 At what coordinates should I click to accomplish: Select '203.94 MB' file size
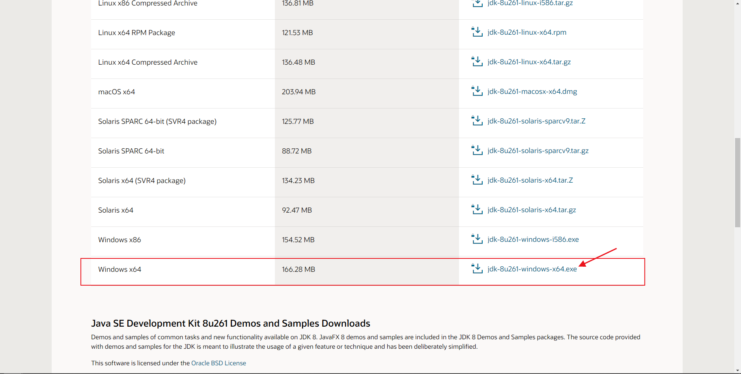tap(299, 92)
